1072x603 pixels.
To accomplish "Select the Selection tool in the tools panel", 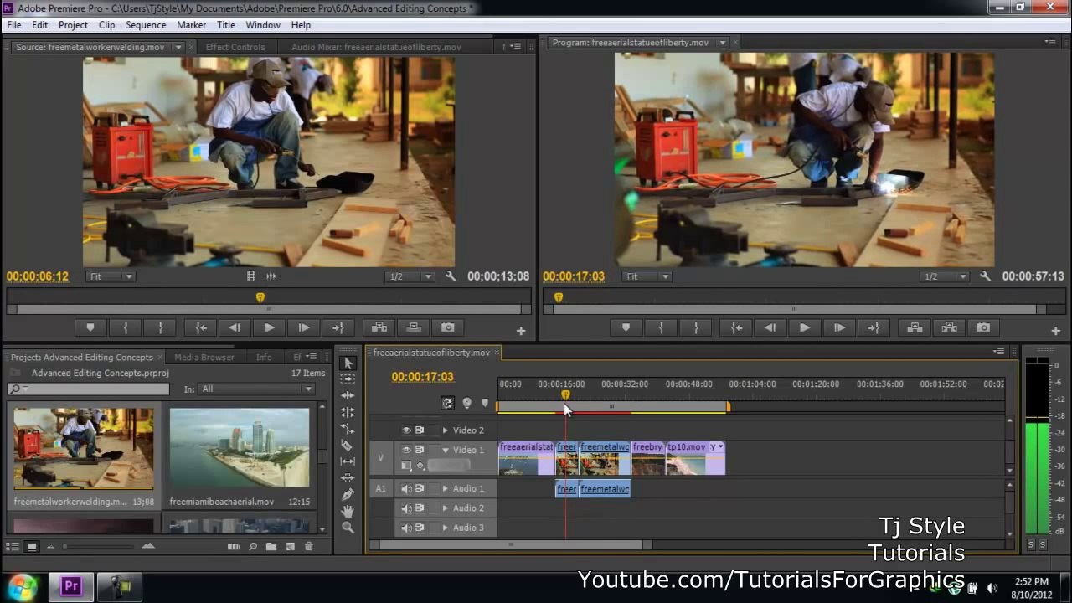I will pos(348,363).
